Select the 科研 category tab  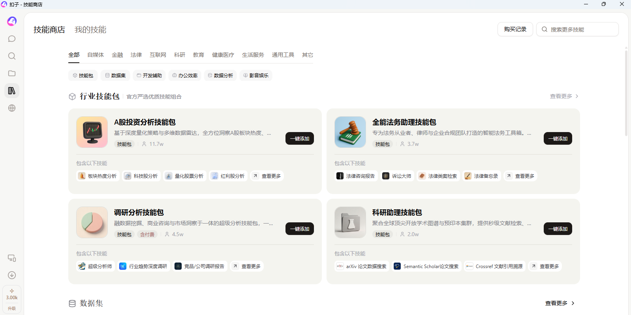[x=180, y=55]
